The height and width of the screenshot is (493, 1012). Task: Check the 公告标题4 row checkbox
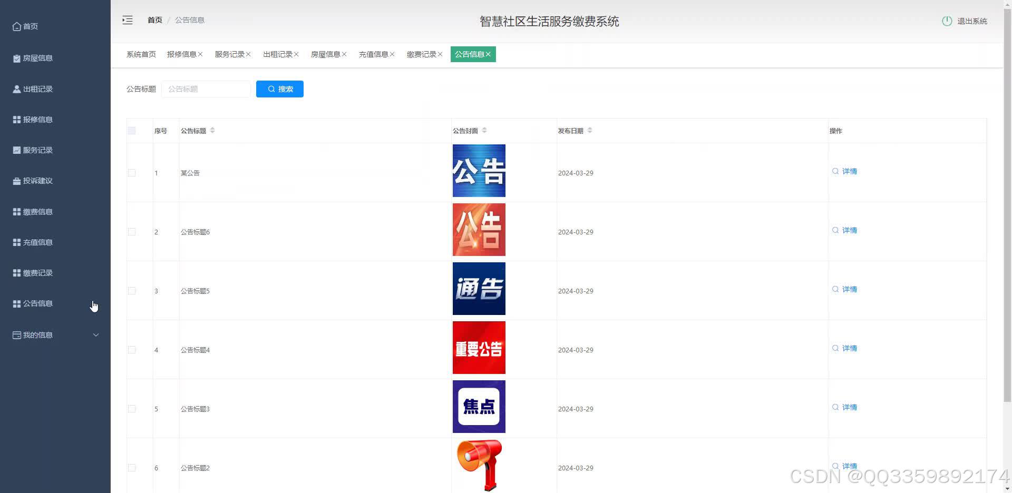click(132, 350)
